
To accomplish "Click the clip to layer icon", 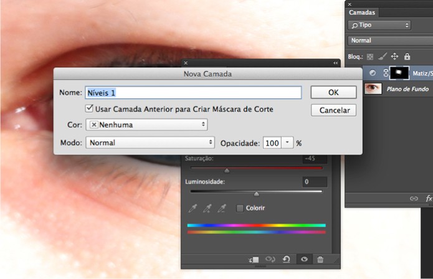I will pos(254,259).
